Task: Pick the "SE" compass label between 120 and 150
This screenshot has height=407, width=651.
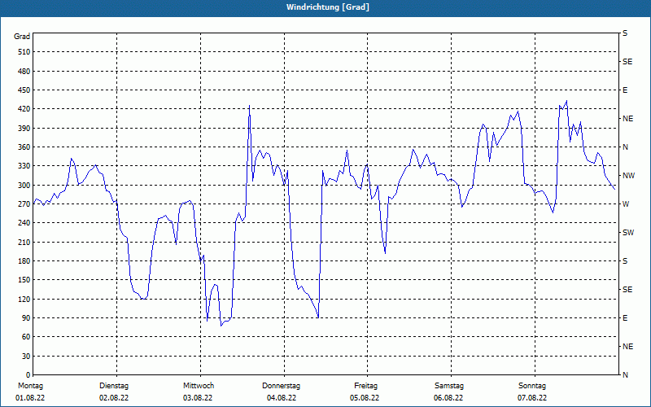Action: [x=627, y=290]
